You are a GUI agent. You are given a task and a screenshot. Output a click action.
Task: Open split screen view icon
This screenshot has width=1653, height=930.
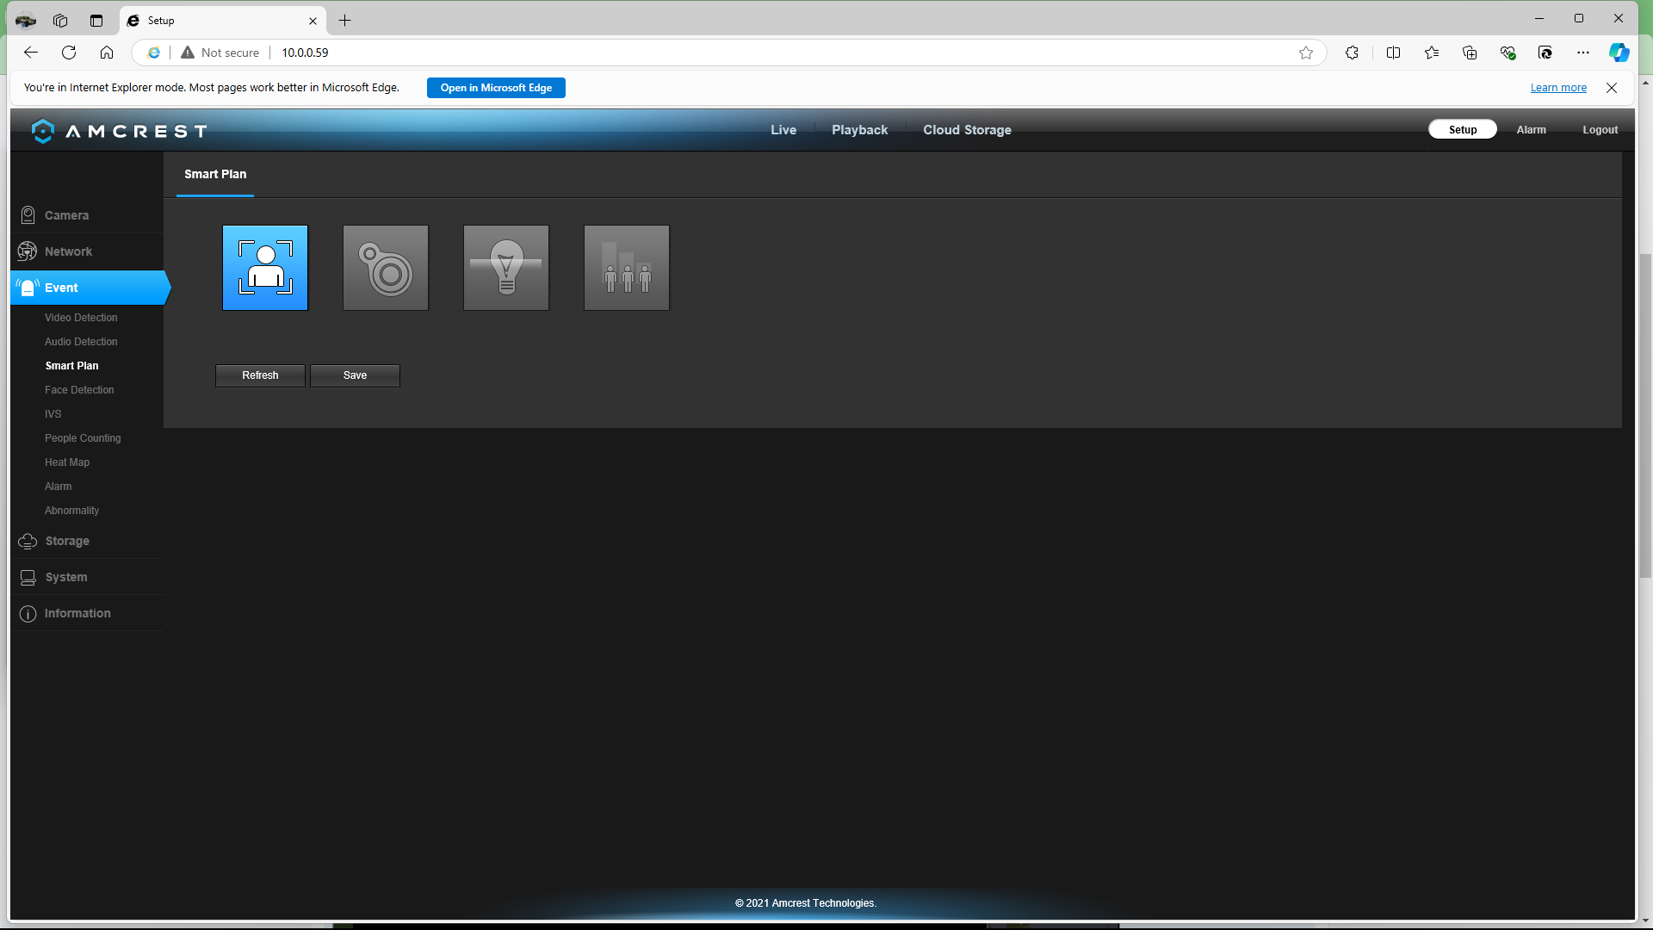1393,53
